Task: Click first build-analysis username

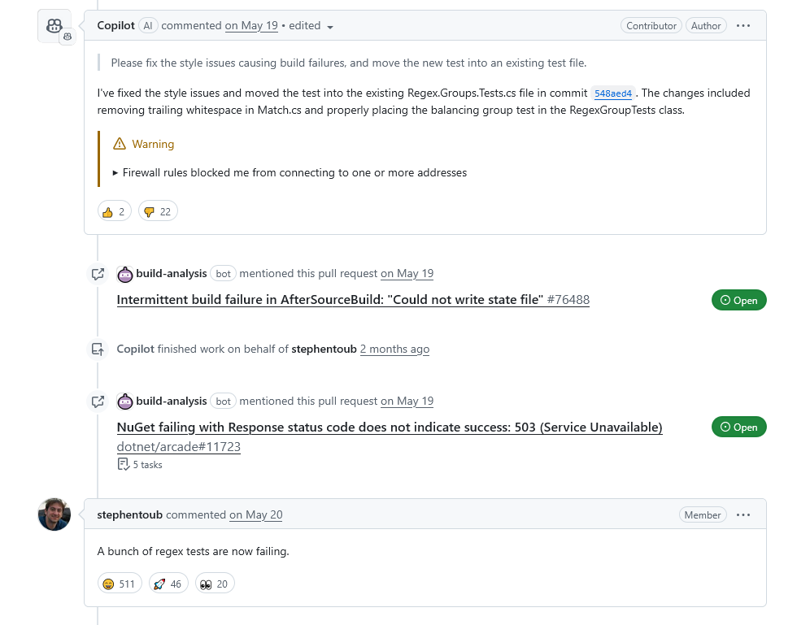Action: coord(172,274)
